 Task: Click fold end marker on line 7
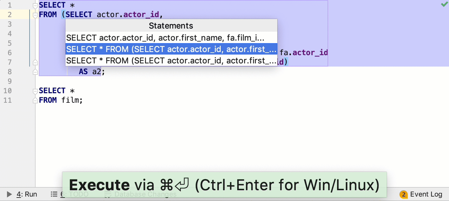point(35,62)
